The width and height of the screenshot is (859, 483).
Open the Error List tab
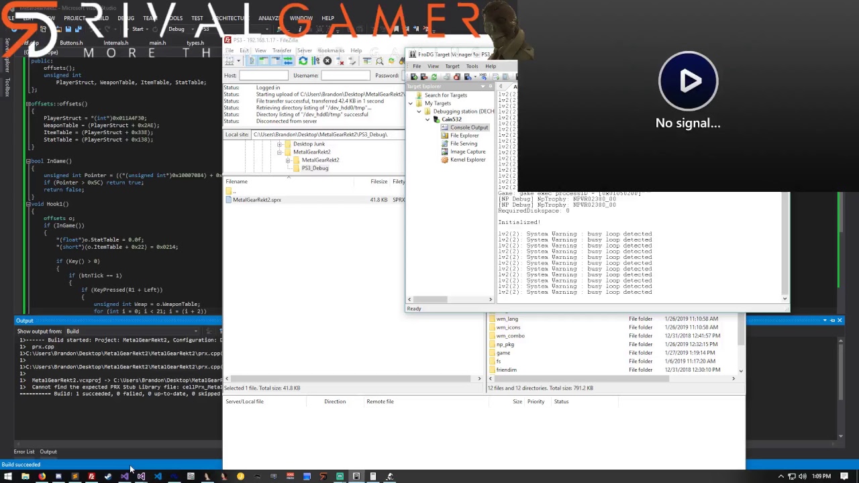pyautogui.click(x=23, y=452)
